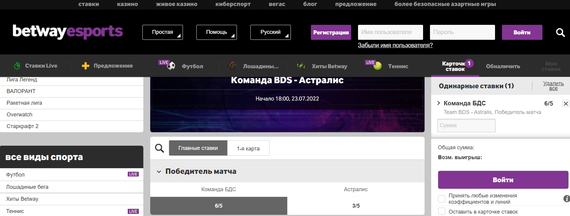Viewport: 570px width, 216px height.
Task: Click the Удалить все link
Action: tap(554, 86)
